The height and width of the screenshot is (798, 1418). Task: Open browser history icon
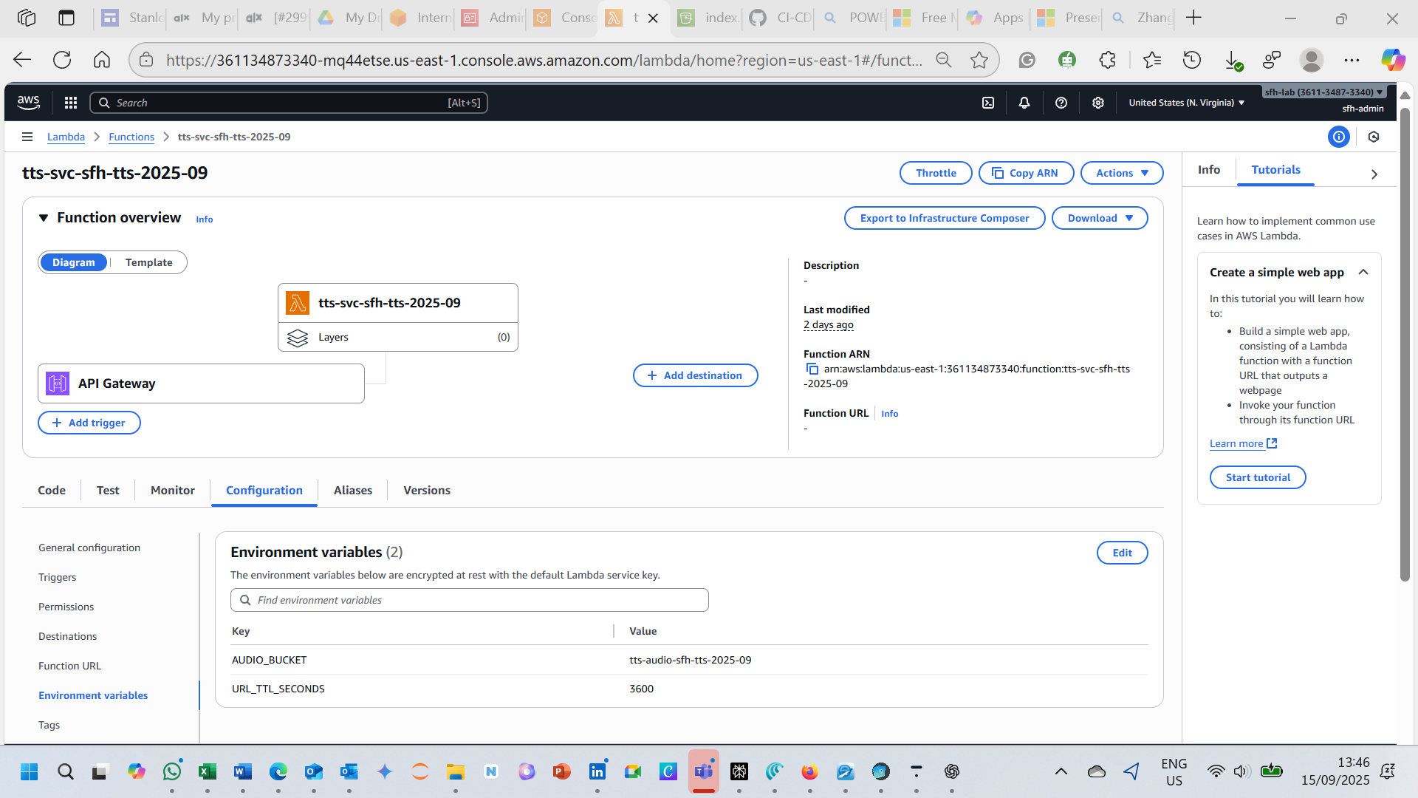pyautogui.click(x=1192, y=60)
